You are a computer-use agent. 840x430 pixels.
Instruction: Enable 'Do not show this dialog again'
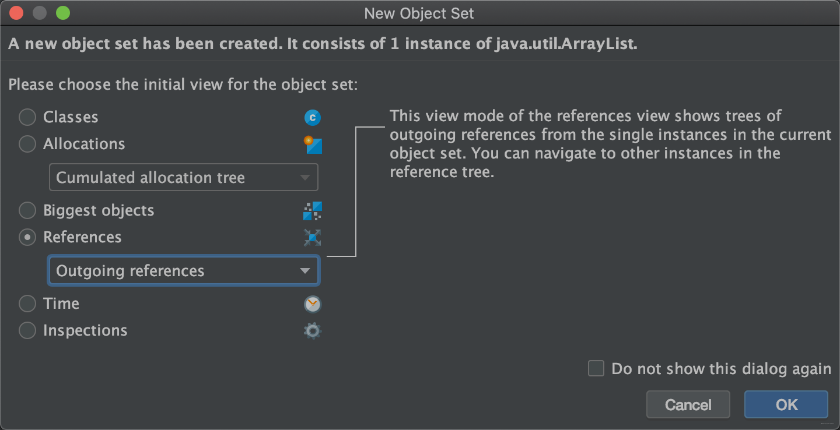click(x=596, y=369)
